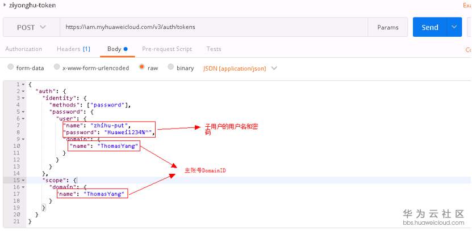The height and width of the screenshot is (231, 472).
Task: Collapse the "scope" block on line 15
Action: 23,180
